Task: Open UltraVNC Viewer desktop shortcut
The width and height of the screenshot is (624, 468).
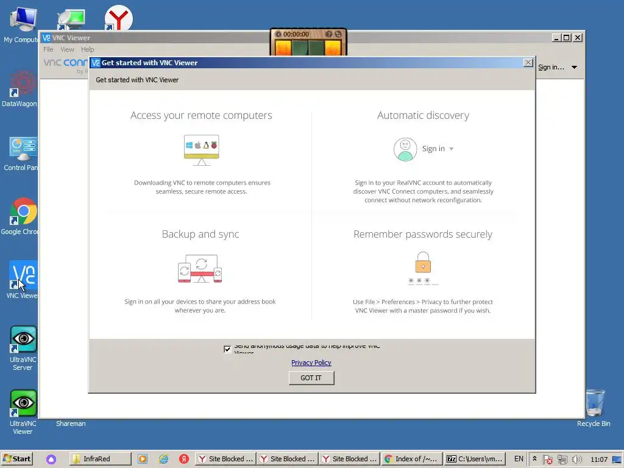Action: pos(23,412)
